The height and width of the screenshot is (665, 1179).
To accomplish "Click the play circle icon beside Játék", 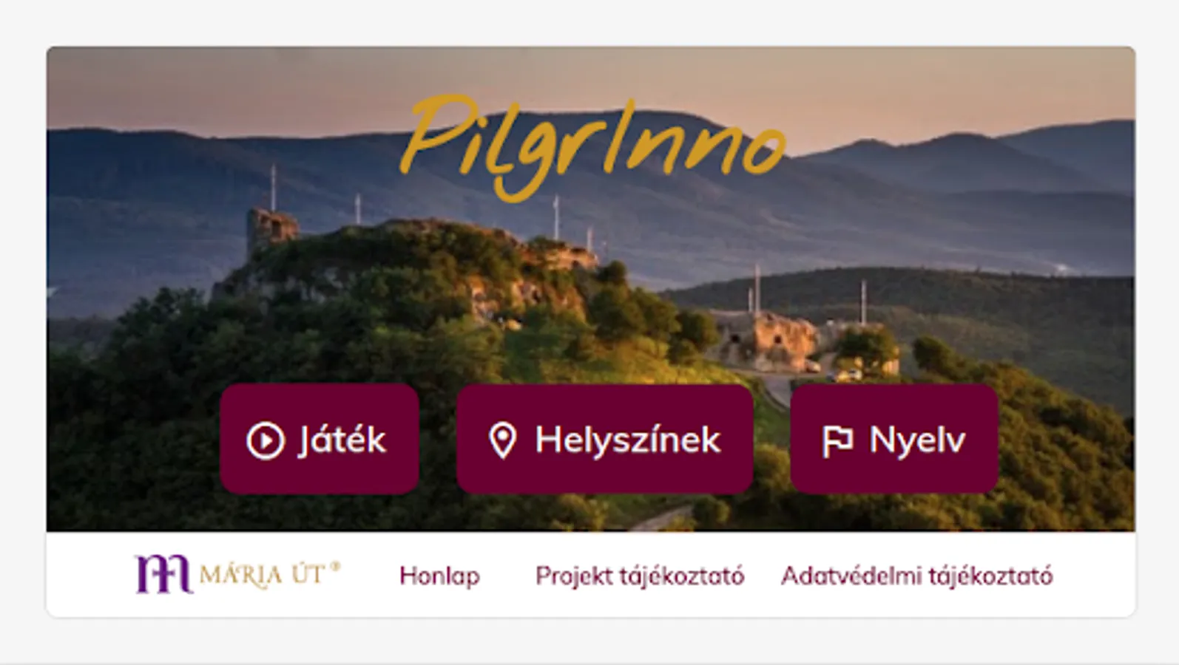I will tap(265, 440).
